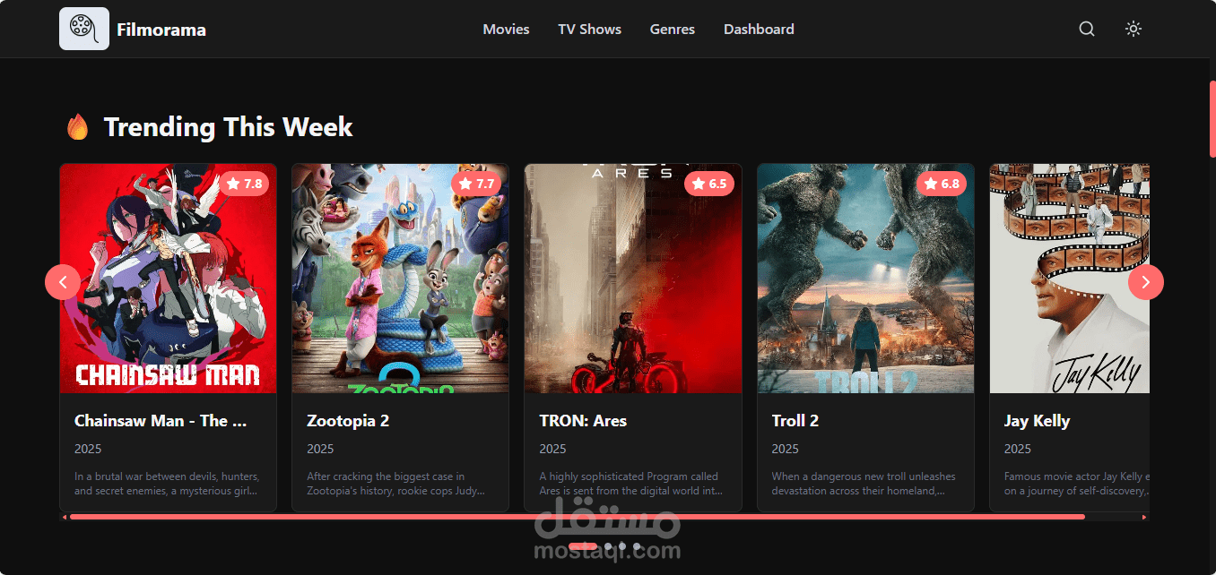Open the search magnifier icon
Image resolution: width=1216 pixels, height=575 pixels.
point(1087,29)
